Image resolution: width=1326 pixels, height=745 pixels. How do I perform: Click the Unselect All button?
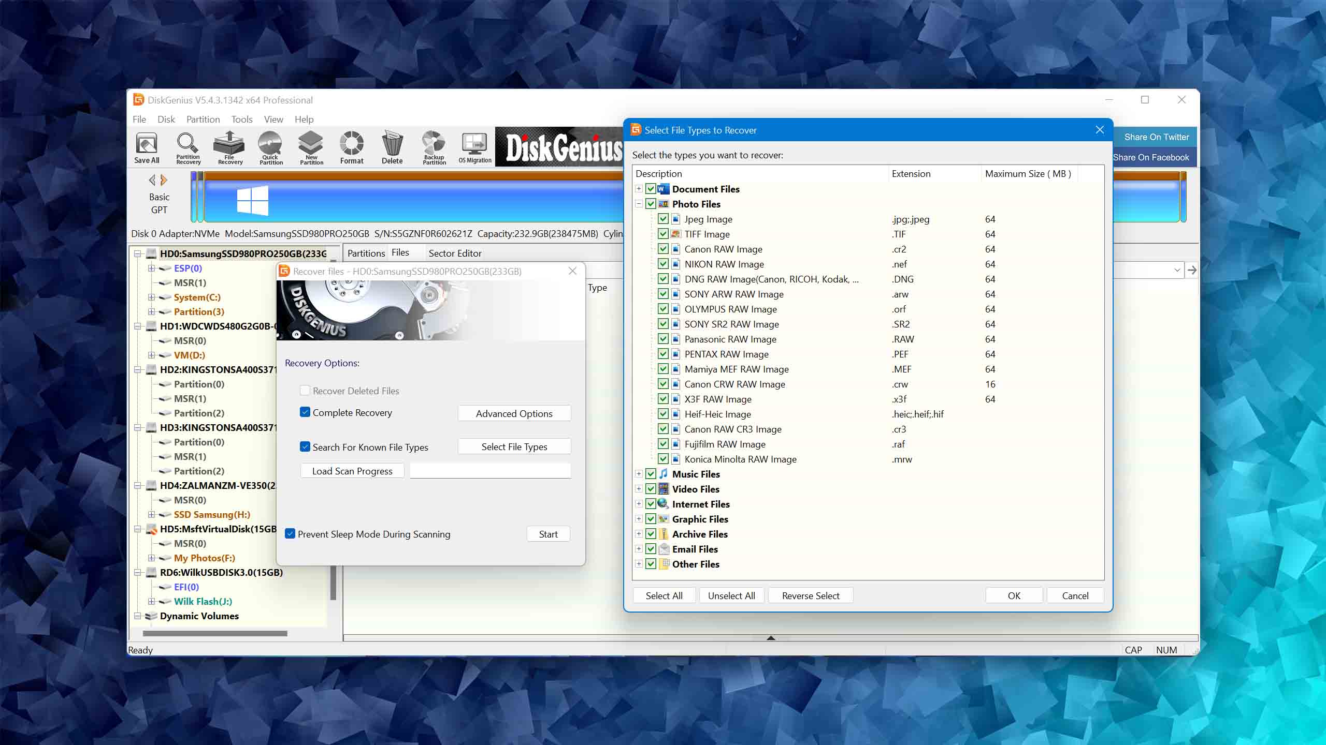[731, 595]
